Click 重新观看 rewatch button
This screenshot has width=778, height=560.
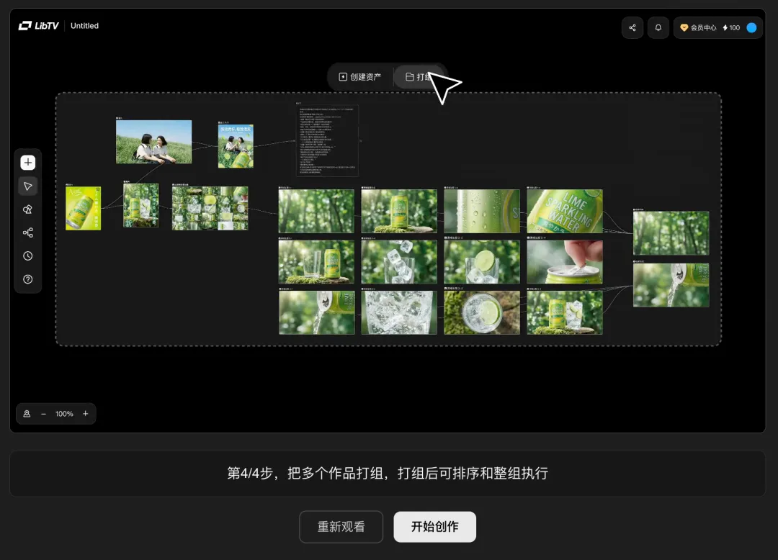pyautogui.click(x=341, y=526)
